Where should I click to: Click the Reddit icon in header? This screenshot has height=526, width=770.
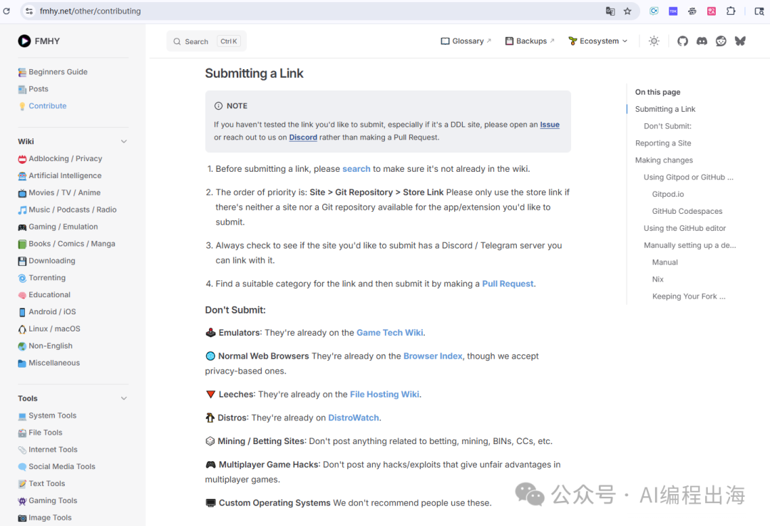point(721,41)
